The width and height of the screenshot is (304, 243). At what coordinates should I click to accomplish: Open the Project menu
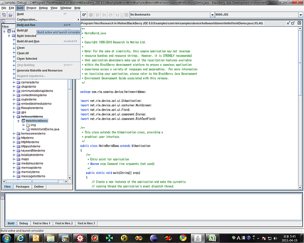coord(31,8)
